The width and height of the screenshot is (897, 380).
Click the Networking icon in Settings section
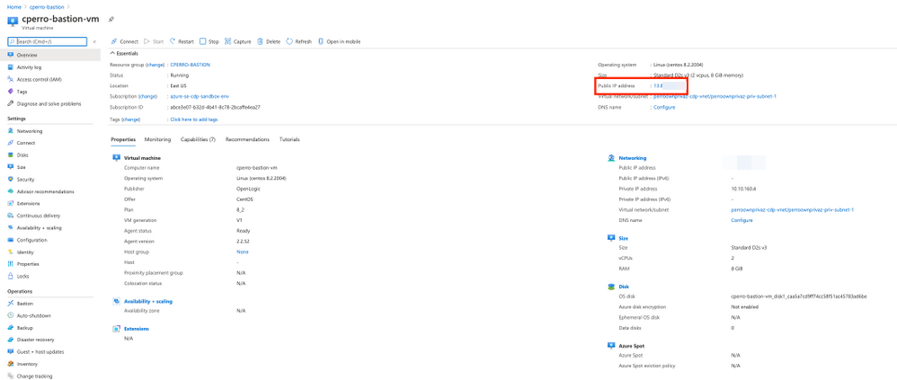[x=10, y=131]
